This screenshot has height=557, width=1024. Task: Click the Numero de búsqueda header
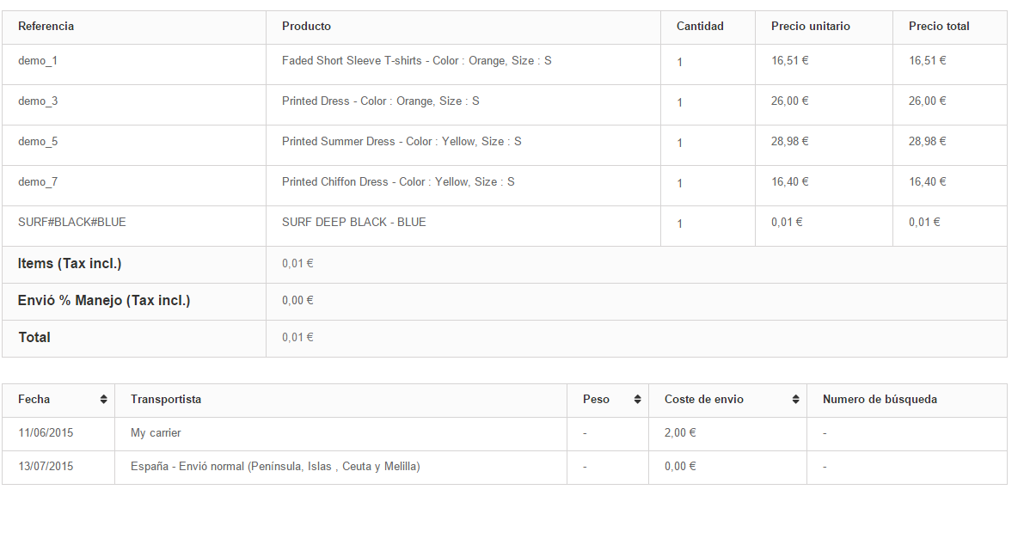click(x=880, y=399)
